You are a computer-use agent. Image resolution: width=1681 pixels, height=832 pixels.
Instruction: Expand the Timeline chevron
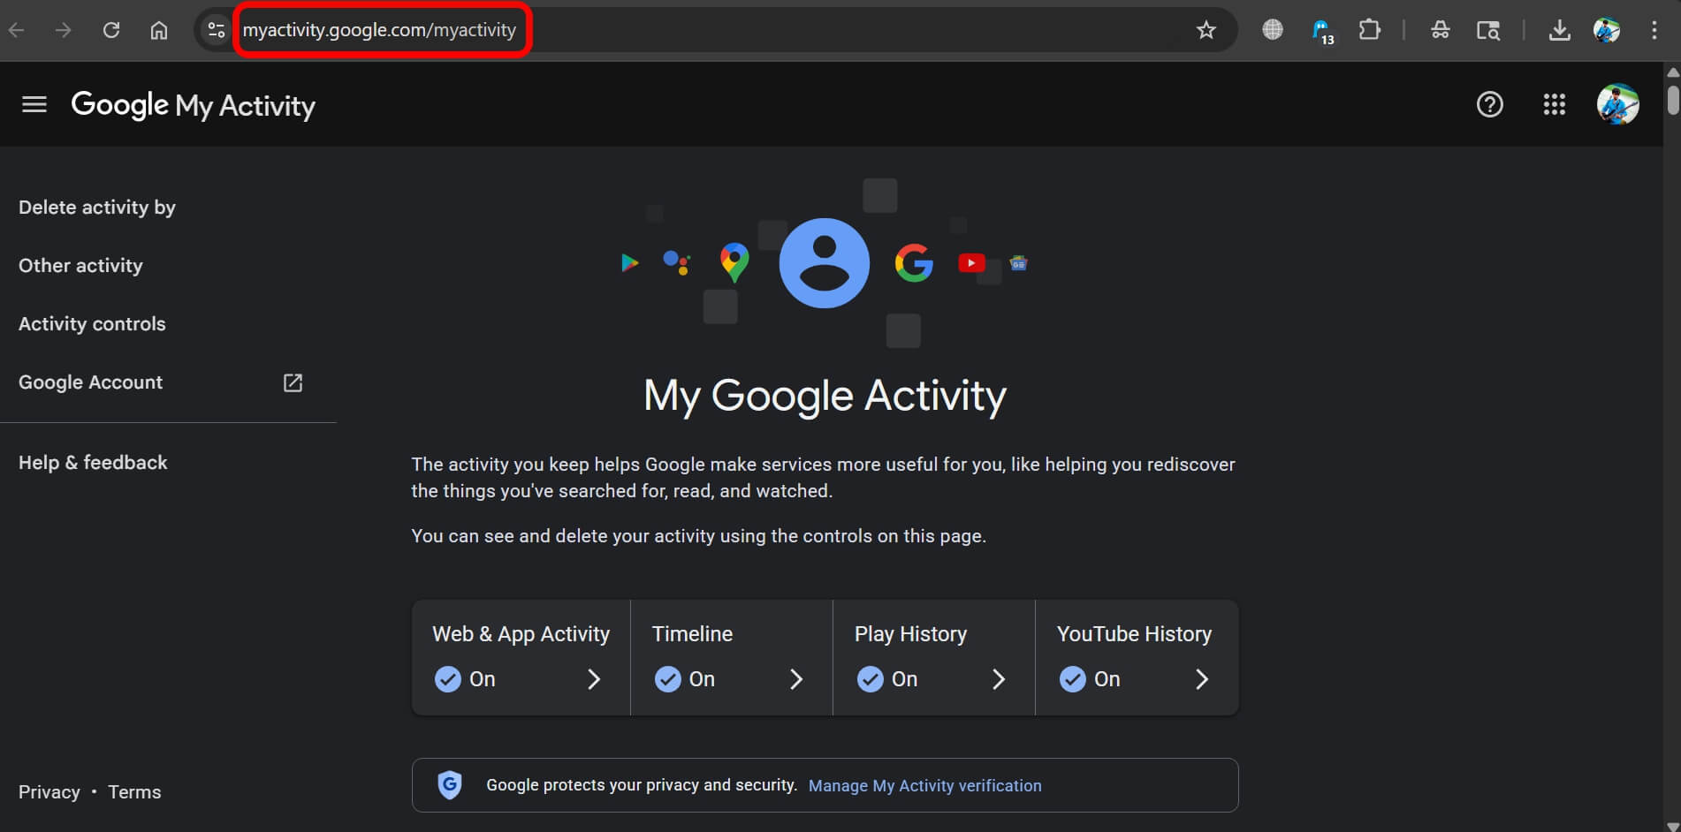[x=796, y=679]
